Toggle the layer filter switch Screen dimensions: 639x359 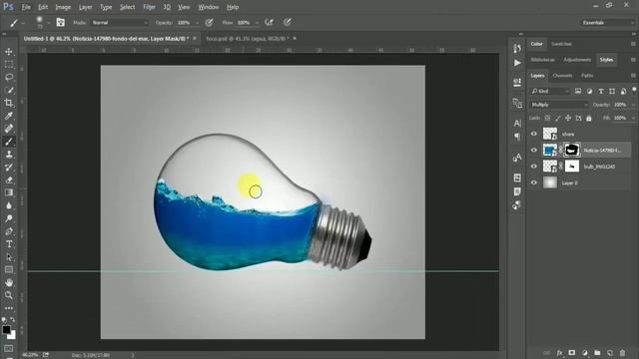(634, 90)
